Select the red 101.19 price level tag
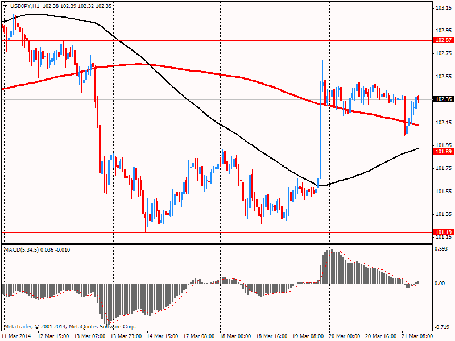Screen dimensions: 455x341 point(444,232)
